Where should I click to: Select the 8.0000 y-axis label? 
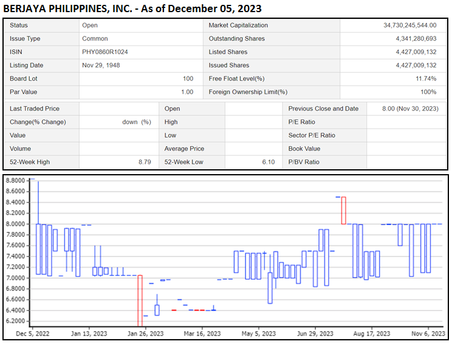tap(16, 224)
